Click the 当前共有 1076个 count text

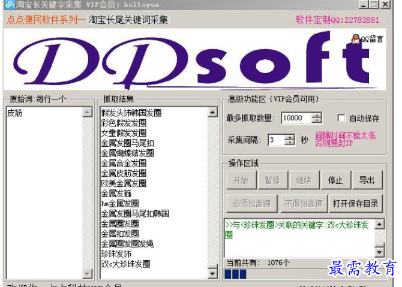tap(258, 262)
